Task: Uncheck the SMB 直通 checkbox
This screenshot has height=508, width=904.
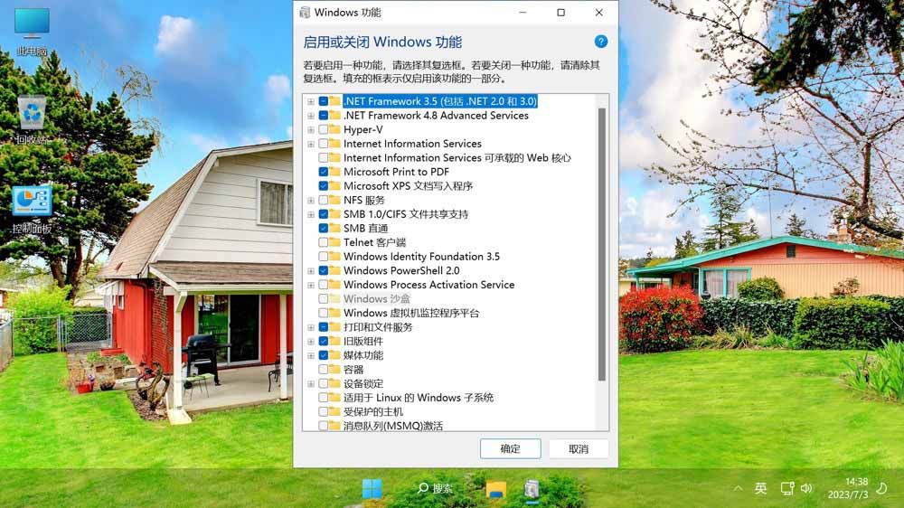Action: (x=324, y=229)
